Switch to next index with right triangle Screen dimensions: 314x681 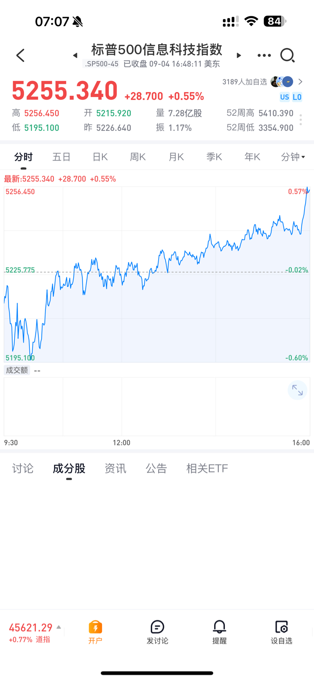tap(239, 55)
